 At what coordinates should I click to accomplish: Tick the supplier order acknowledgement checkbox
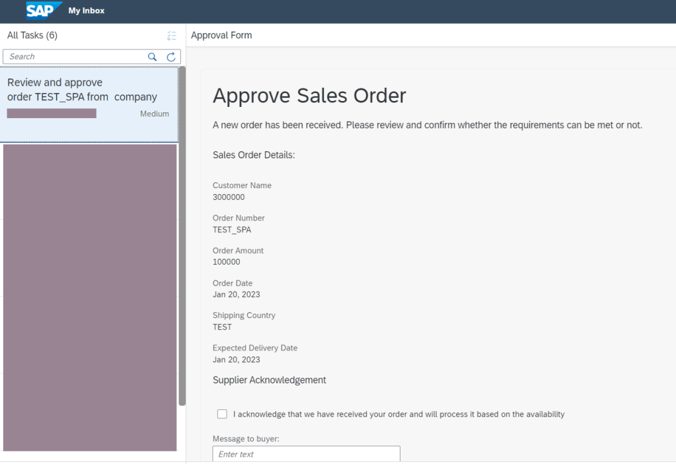[x=223, y=414]
